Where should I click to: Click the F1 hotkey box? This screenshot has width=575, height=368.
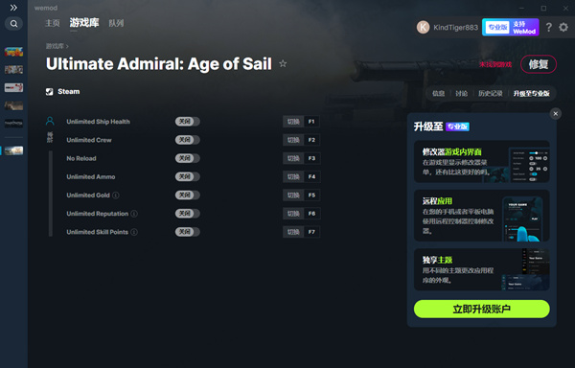tap(311, 122)
